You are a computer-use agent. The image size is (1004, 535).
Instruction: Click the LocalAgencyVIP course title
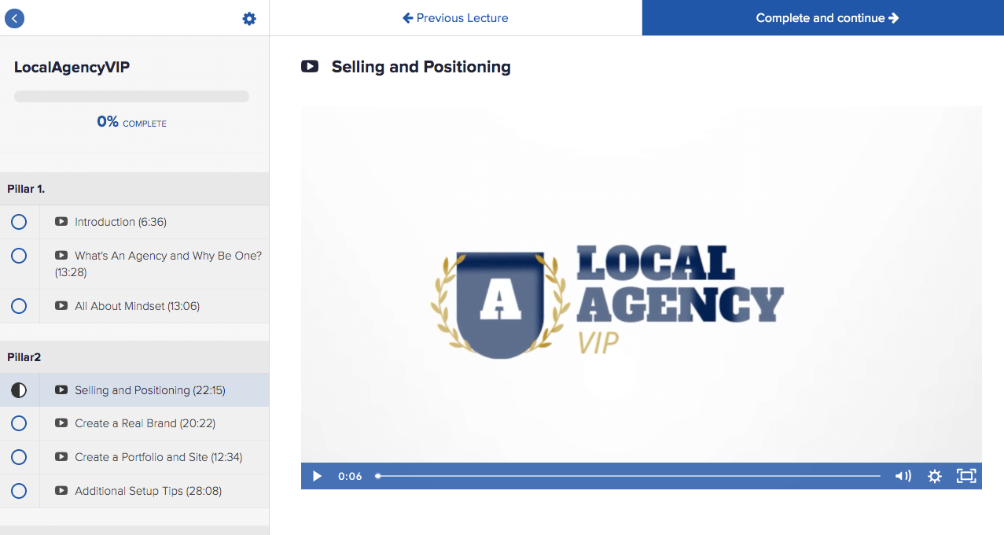72,68
